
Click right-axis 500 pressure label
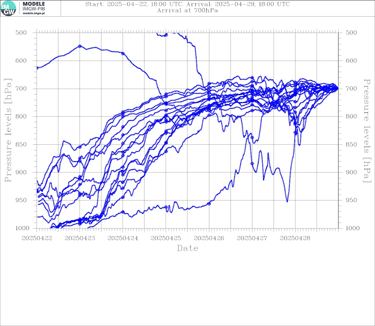351,33
